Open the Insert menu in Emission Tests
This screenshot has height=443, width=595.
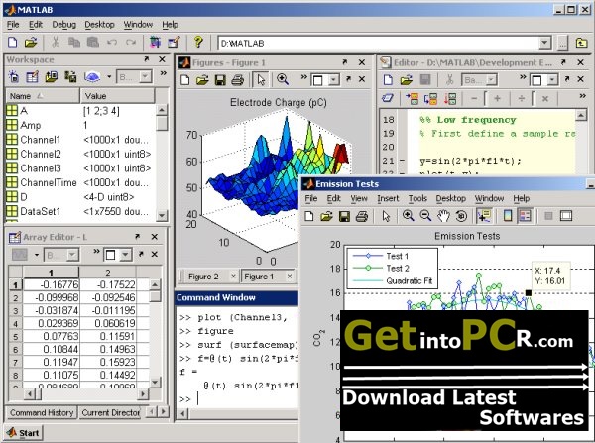[388, 198]
